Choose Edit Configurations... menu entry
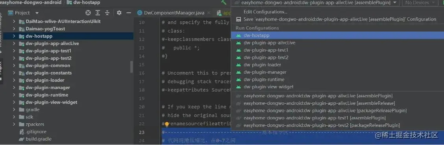This screenshot has height=145, width=444. click(x=337, y=12)
